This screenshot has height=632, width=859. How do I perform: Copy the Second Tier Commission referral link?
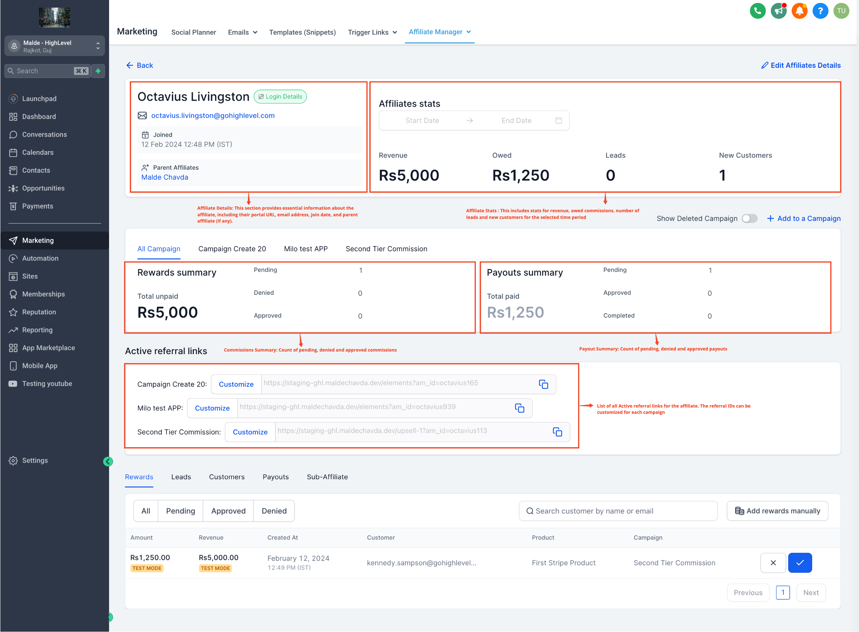tap(557, 432)
